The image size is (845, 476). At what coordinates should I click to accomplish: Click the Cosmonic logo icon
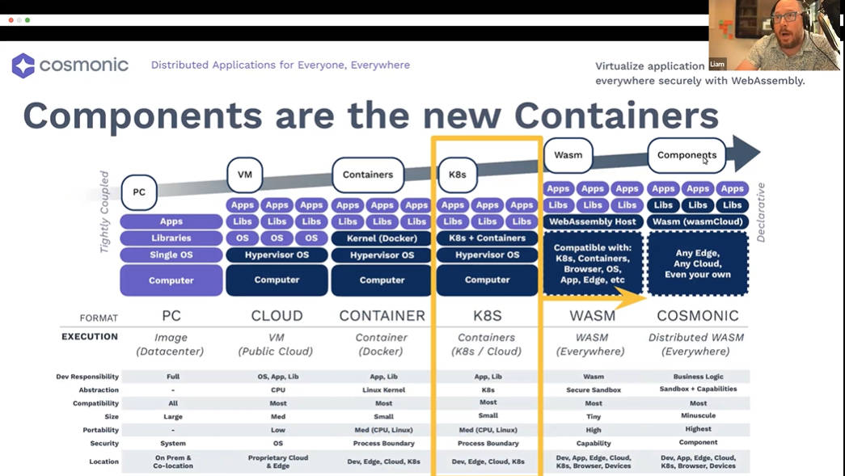point(23,65)
